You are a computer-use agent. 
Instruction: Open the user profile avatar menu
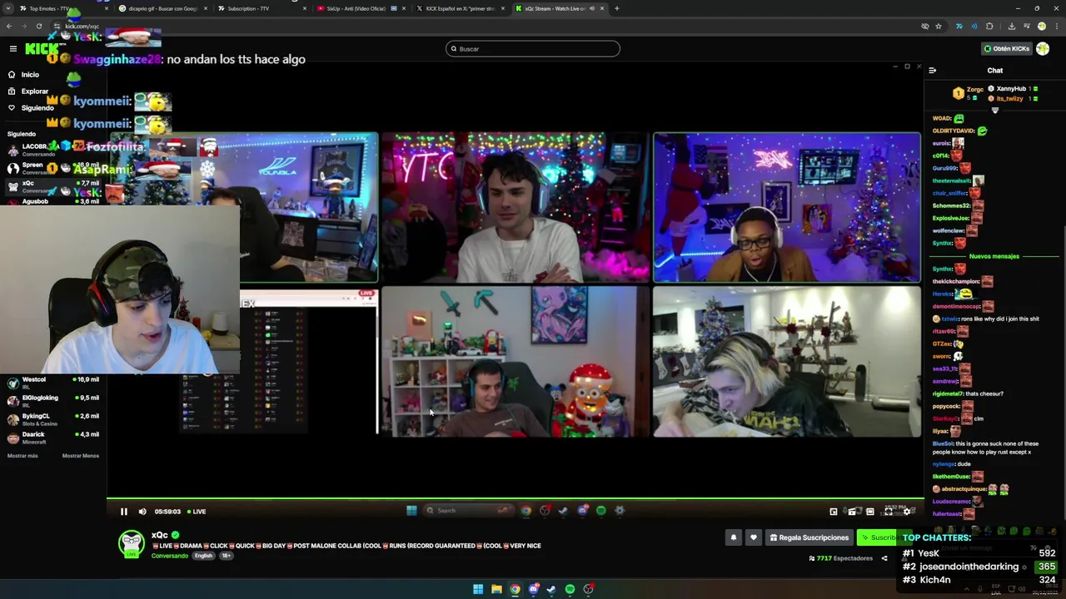[x=1043, y=48]
